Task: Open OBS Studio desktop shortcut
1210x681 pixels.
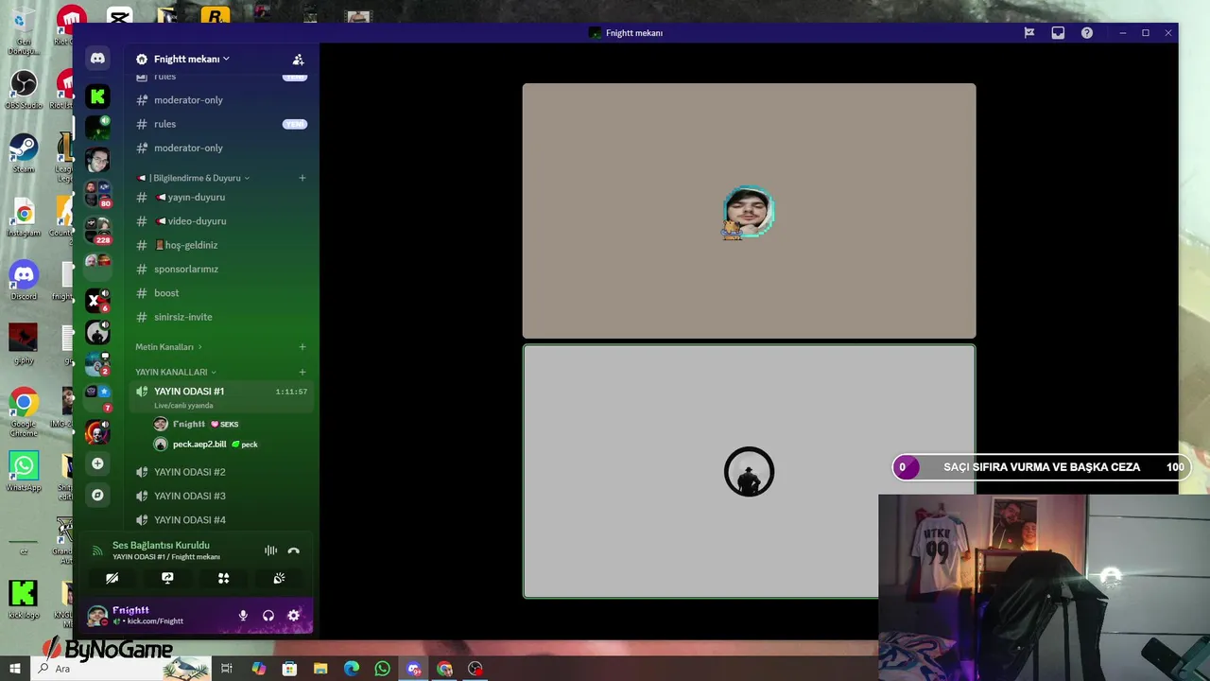Action: point(24,90)
